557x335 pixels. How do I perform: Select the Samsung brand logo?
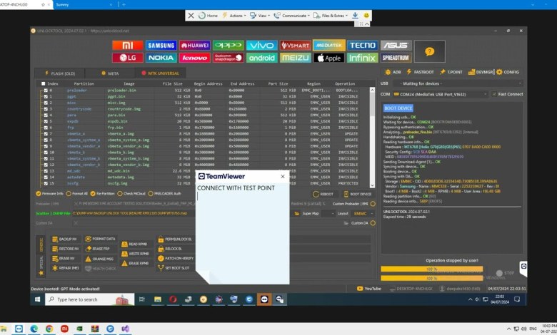click(161, 46)
